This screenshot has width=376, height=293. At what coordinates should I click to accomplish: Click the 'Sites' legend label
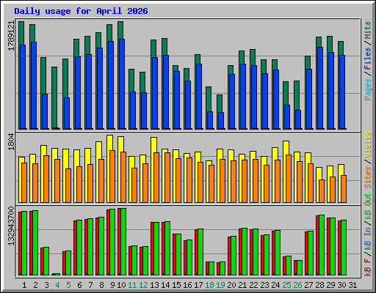click(368, 177)
